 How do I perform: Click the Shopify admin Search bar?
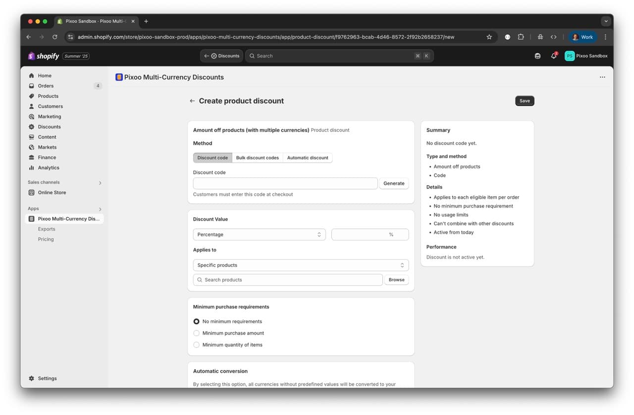coord(339,56)
